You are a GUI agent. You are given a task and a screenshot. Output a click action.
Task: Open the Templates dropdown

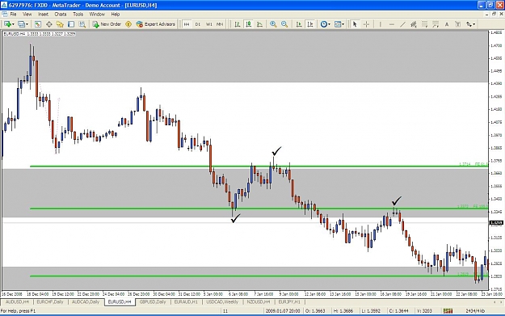coord(339,24)
